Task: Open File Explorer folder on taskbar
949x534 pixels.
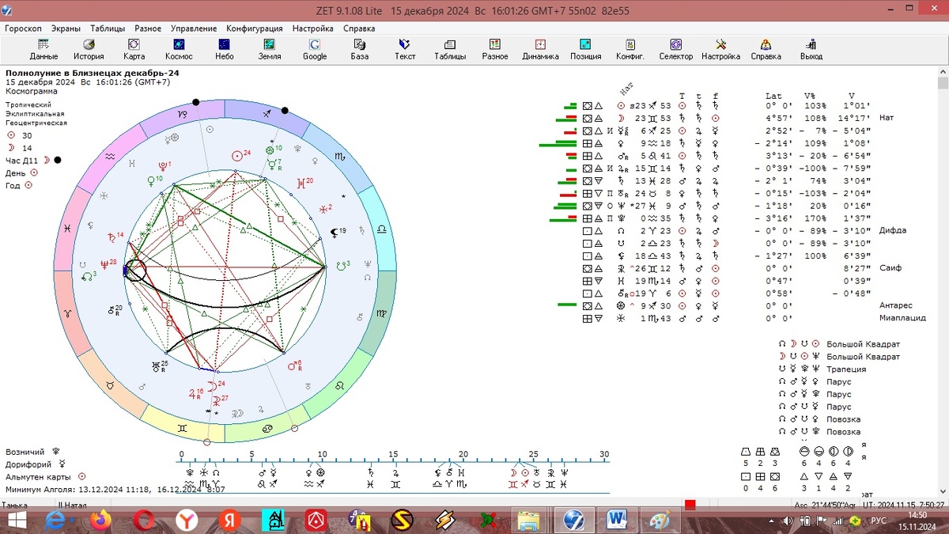Action: click(530, 521)
